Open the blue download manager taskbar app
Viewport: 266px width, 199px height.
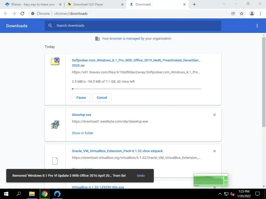point(57,194)
